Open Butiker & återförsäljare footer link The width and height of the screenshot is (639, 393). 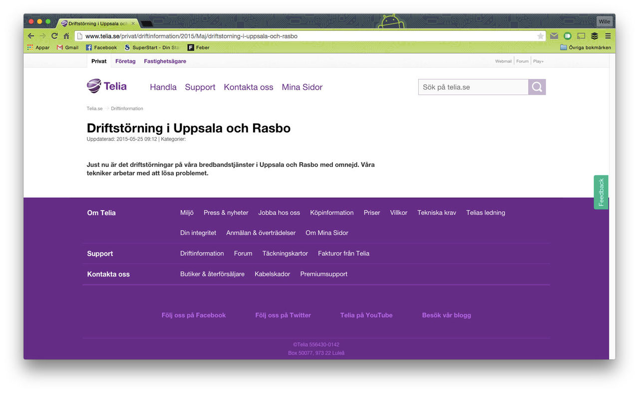pos(212,274)
